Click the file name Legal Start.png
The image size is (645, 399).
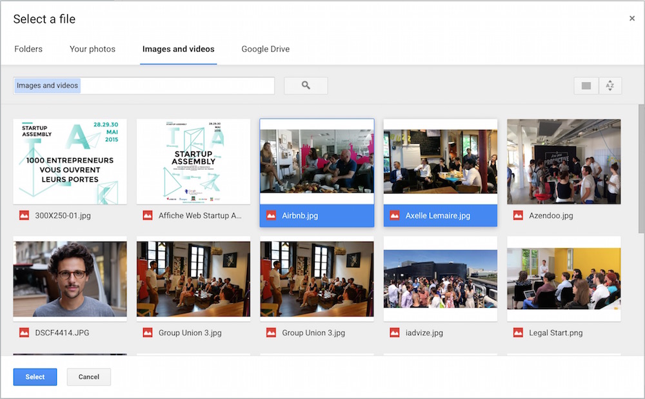[x=556, y=333]
